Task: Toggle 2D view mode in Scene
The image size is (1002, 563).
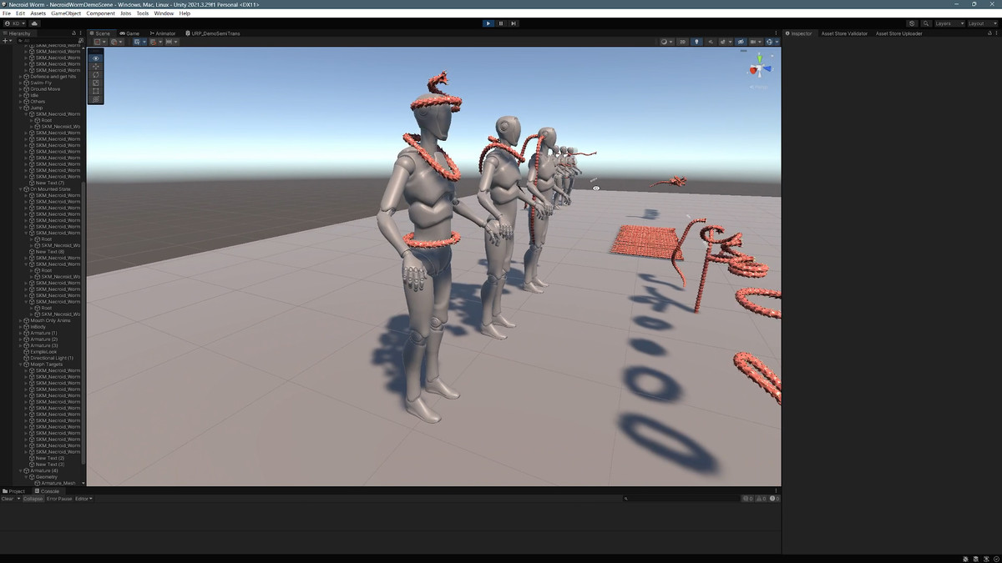Action: pos(682,42)
